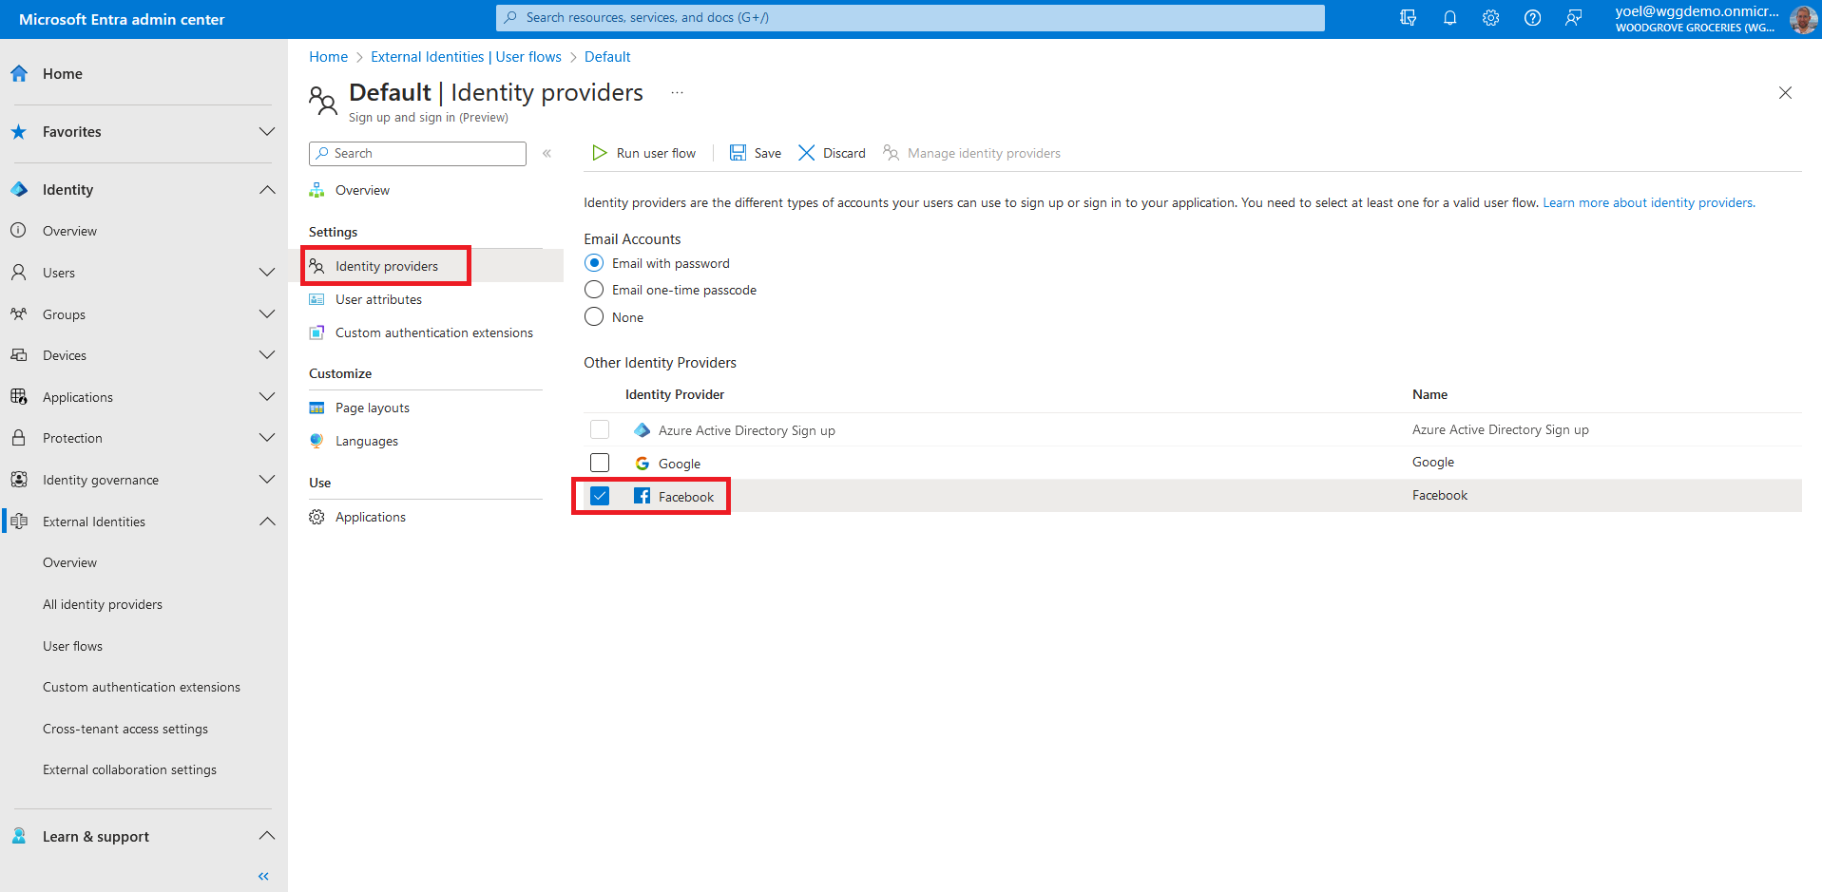The image size is (1822, 892).
Task: Open User attributes settings page
Action: tap(378, 299)
